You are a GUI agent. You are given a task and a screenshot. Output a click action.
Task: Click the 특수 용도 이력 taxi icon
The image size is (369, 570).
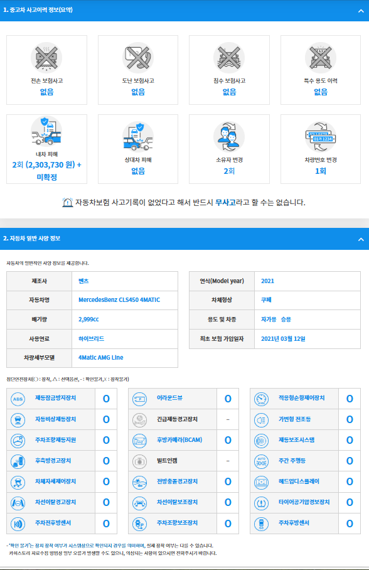coord(320,58)
